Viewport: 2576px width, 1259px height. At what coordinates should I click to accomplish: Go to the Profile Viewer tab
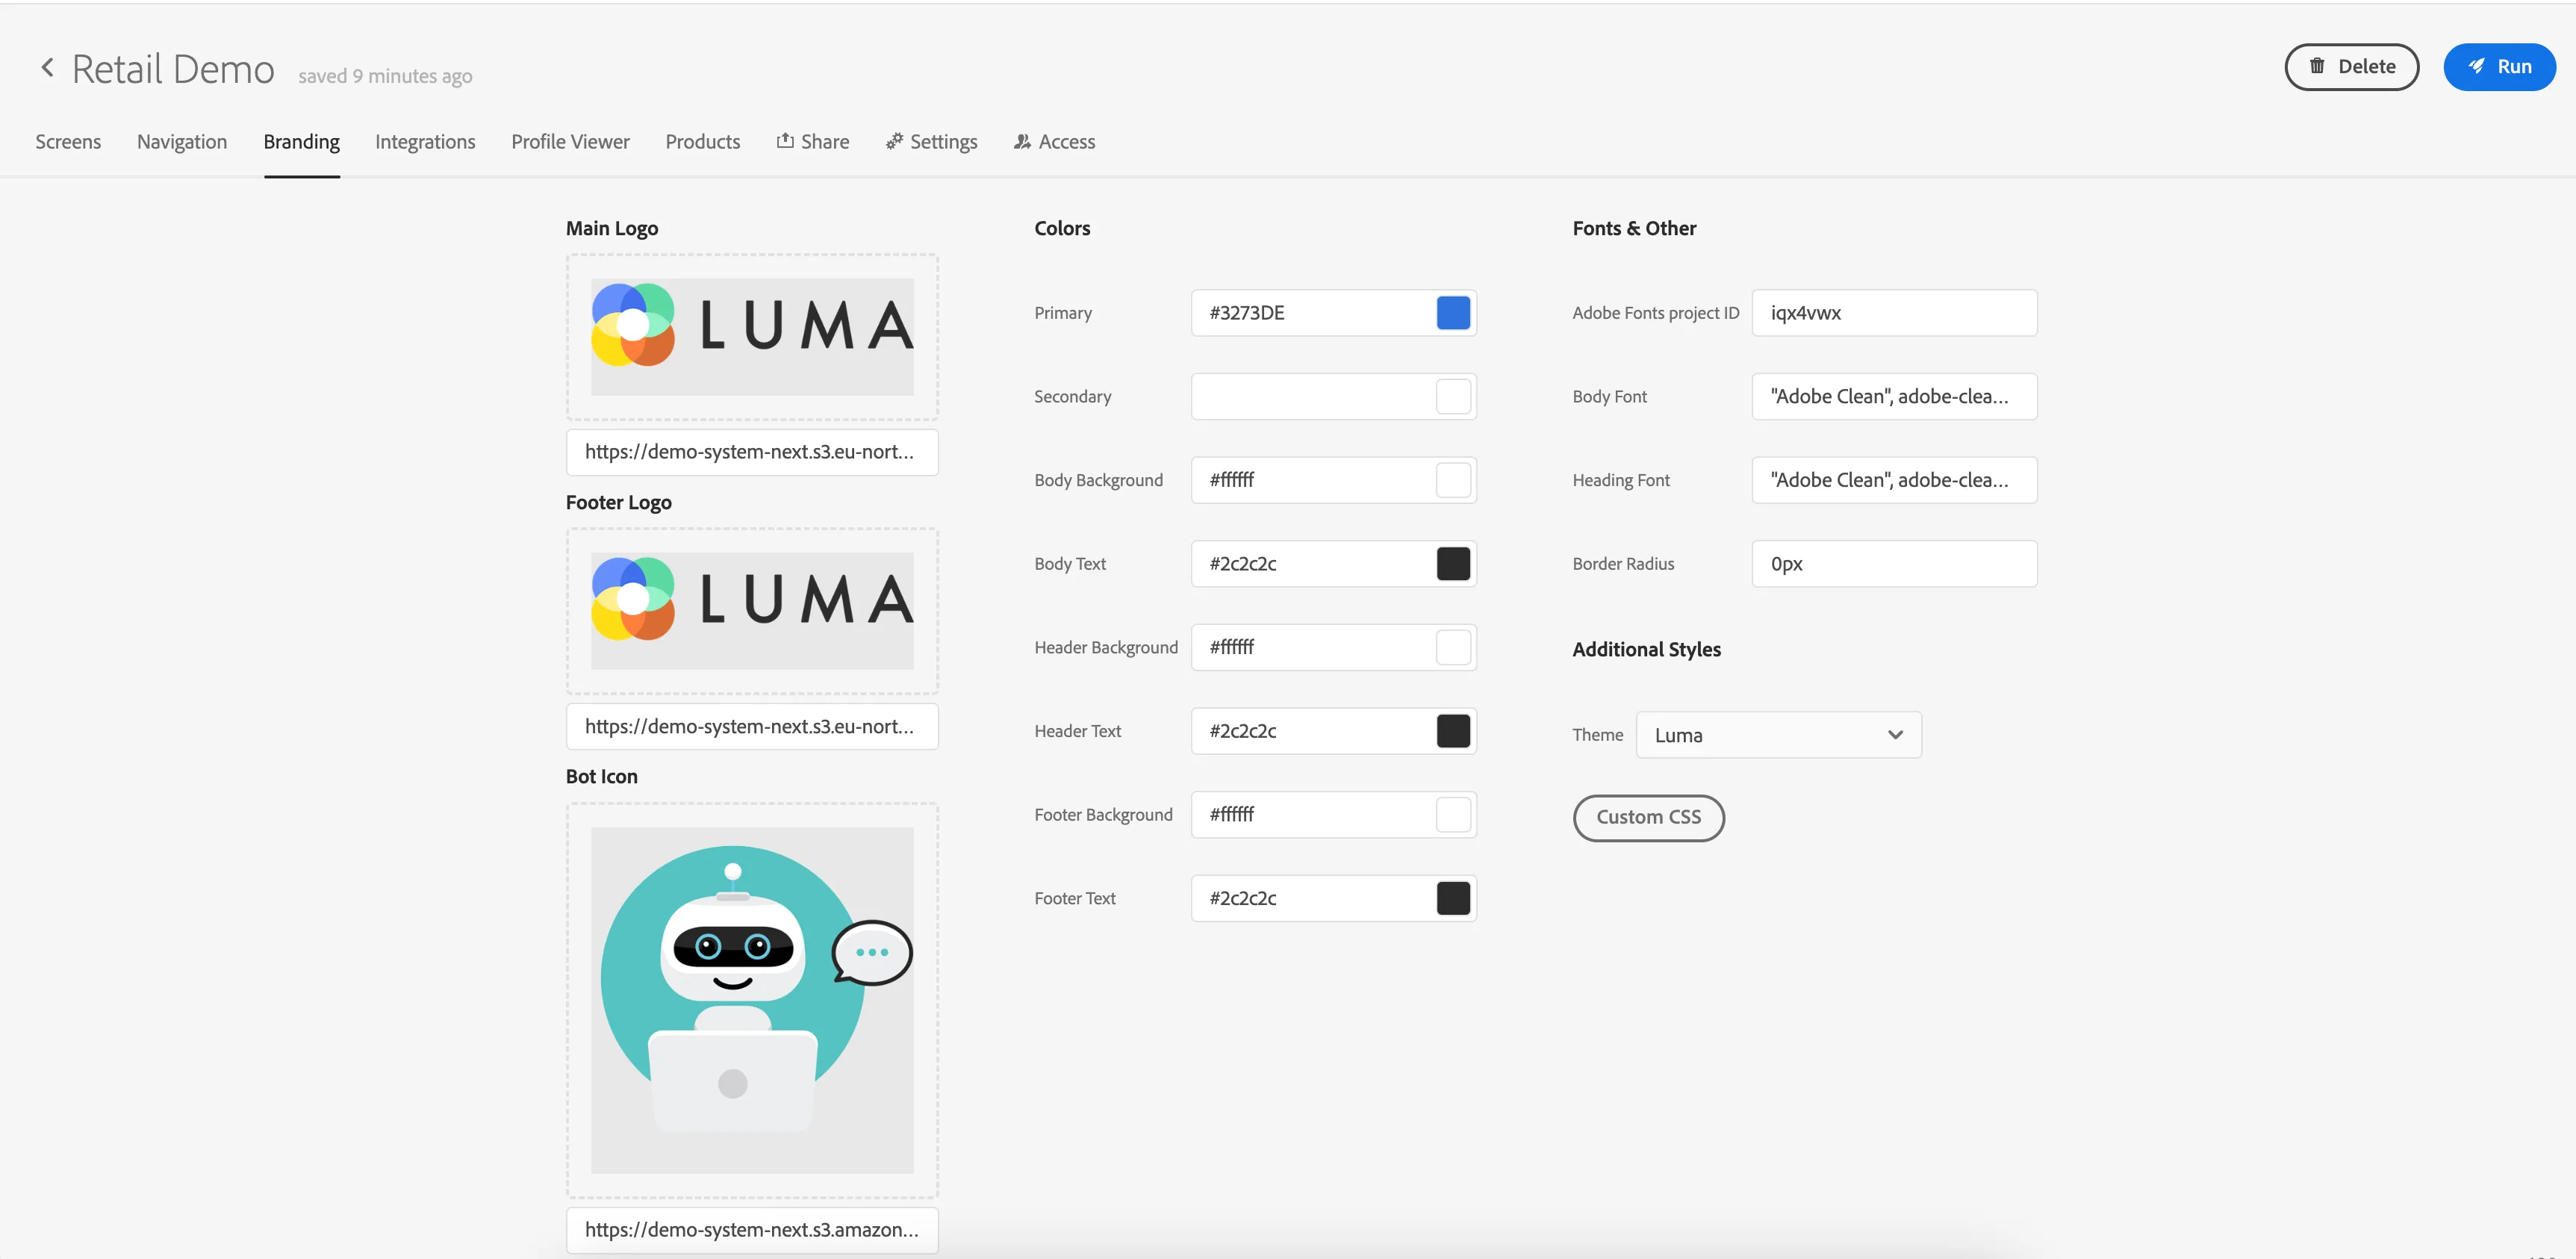tap(570, 142)
